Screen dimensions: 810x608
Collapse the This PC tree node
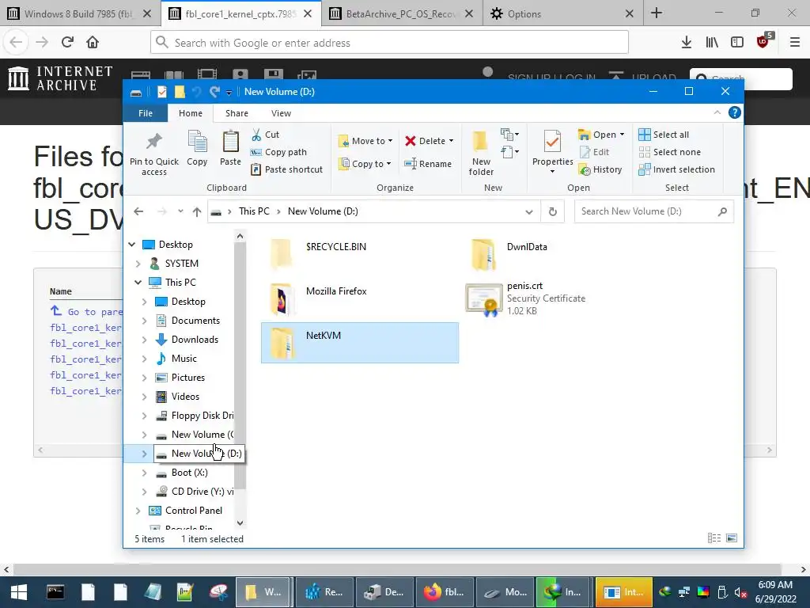[138, 283]
